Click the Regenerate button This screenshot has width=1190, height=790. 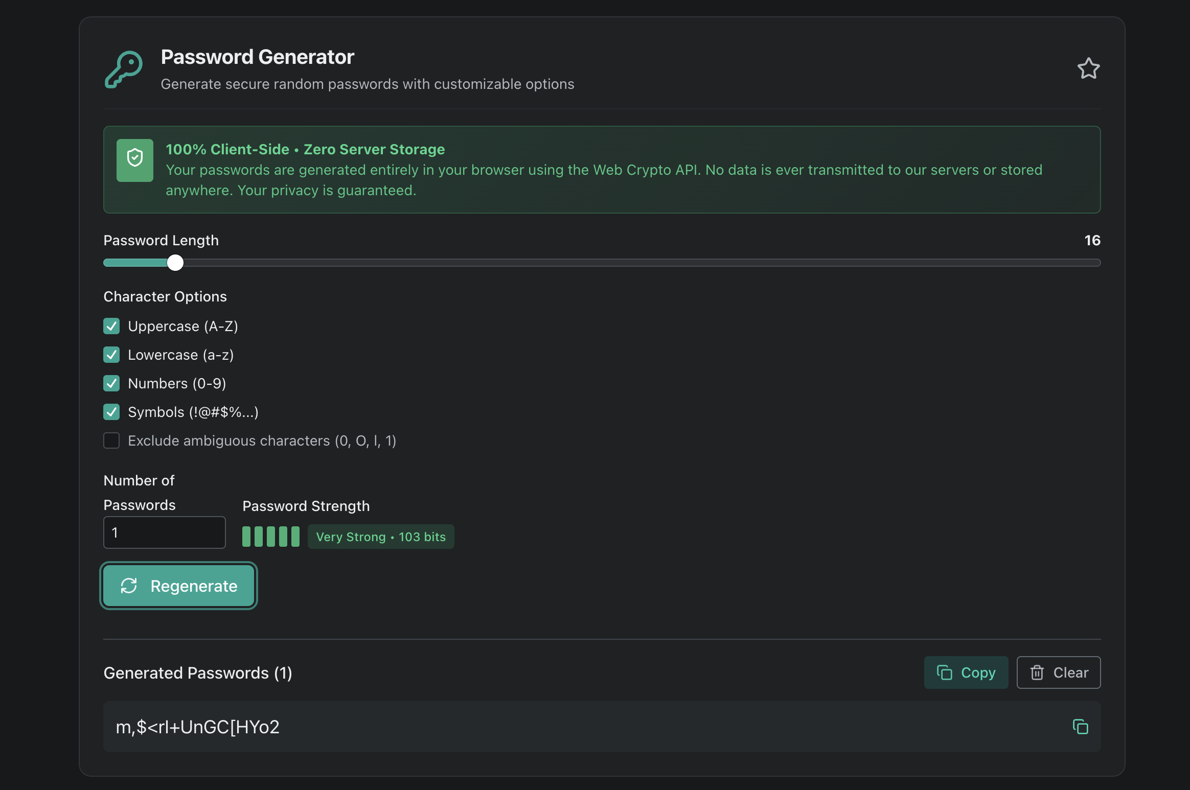178,586
